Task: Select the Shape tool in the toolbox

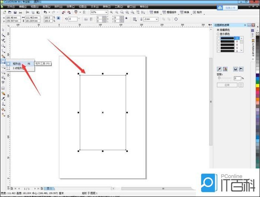Action: 3,35
